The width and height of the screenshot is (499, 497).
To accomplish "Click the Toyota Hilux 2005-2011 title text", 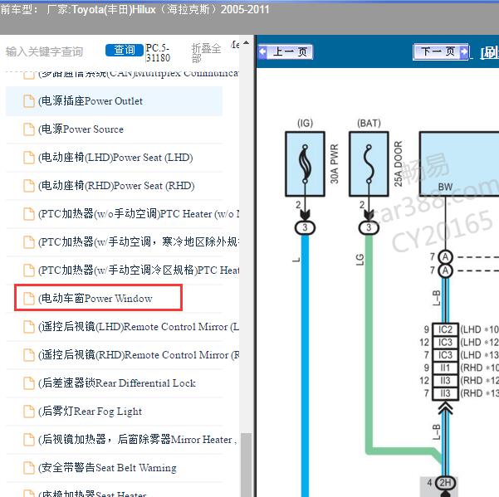I will (x=158, y=9).
